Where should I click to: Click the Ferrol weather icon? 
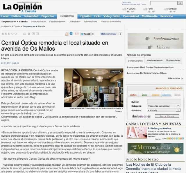(x=145, y=9)
